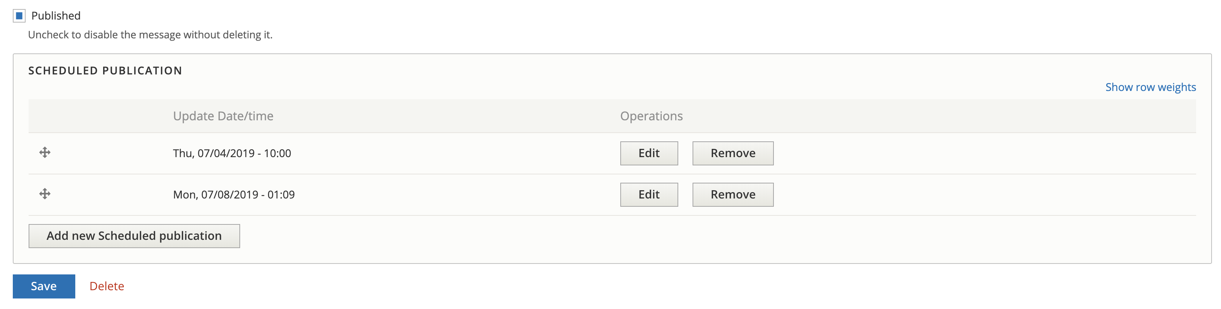This screenshot has height=309, width=1221.
Task: Select the Thu, 07/04/2019 date text
Action: point(232,153)
